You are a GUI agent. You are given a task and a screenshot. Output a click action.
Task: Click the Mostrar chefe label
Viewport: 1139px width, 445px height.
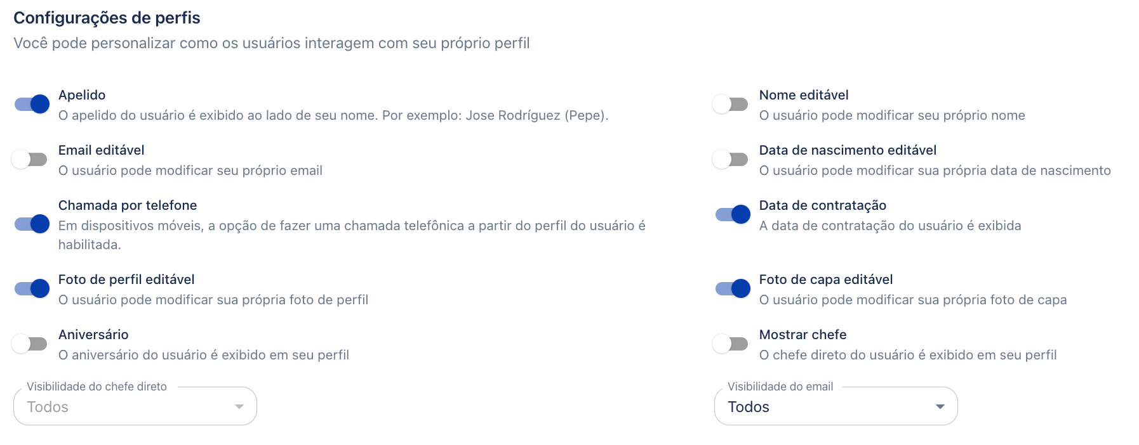[803, 335]
